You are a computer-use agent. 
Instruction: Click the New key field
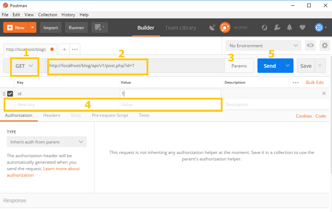(x=66, y=105)
